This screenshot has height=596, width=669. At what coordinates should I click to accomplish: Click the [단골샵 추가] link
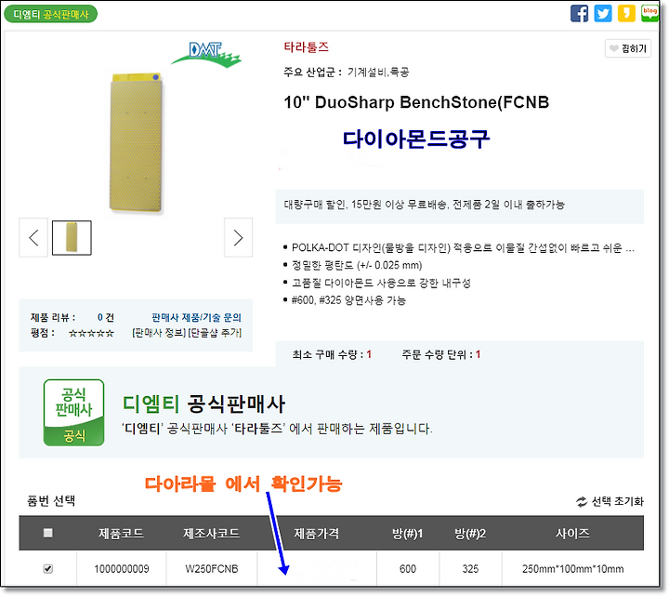(215, 333)
